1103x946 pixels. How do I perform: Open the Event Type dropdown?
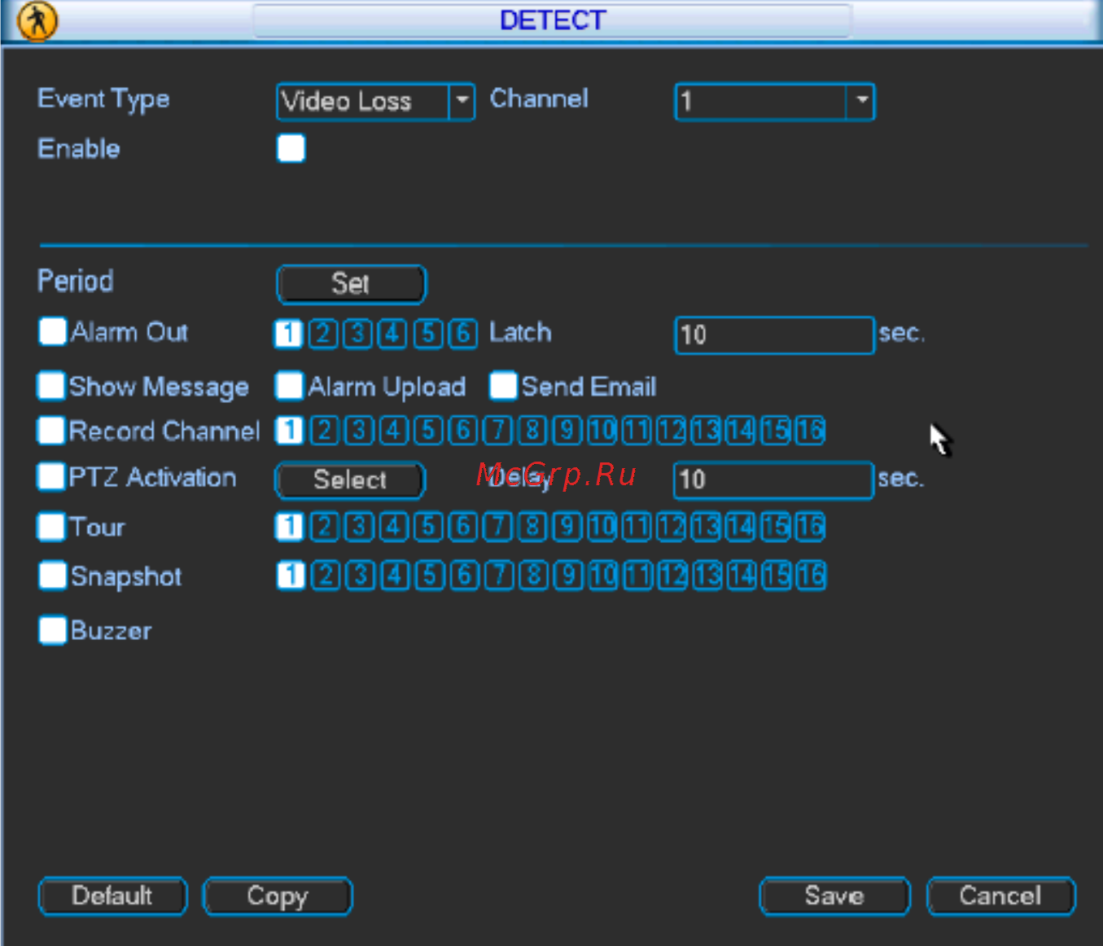click(x=375, y=102)
